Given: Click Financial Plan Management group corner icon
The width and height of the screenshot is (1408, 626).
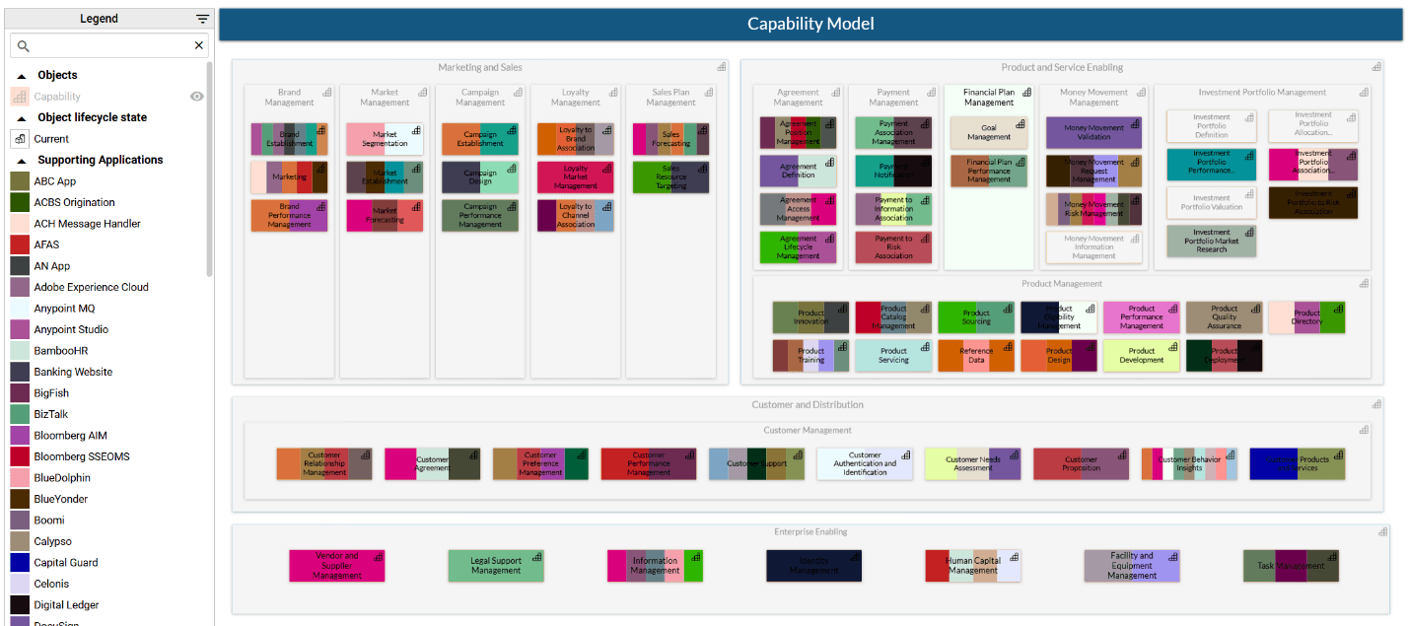Looking at the screenshot, I should pos(1027,92).
